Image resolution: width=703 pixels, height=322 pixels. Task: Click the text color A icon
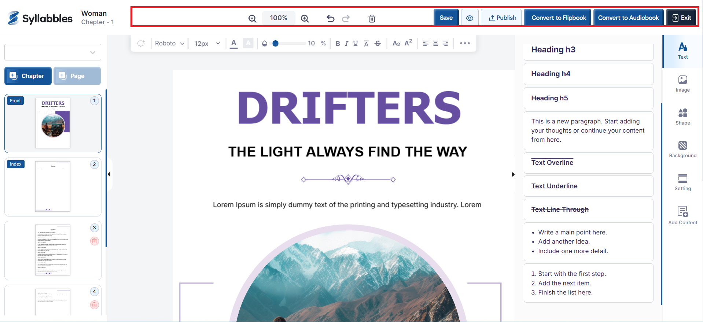tap(234, 43)
